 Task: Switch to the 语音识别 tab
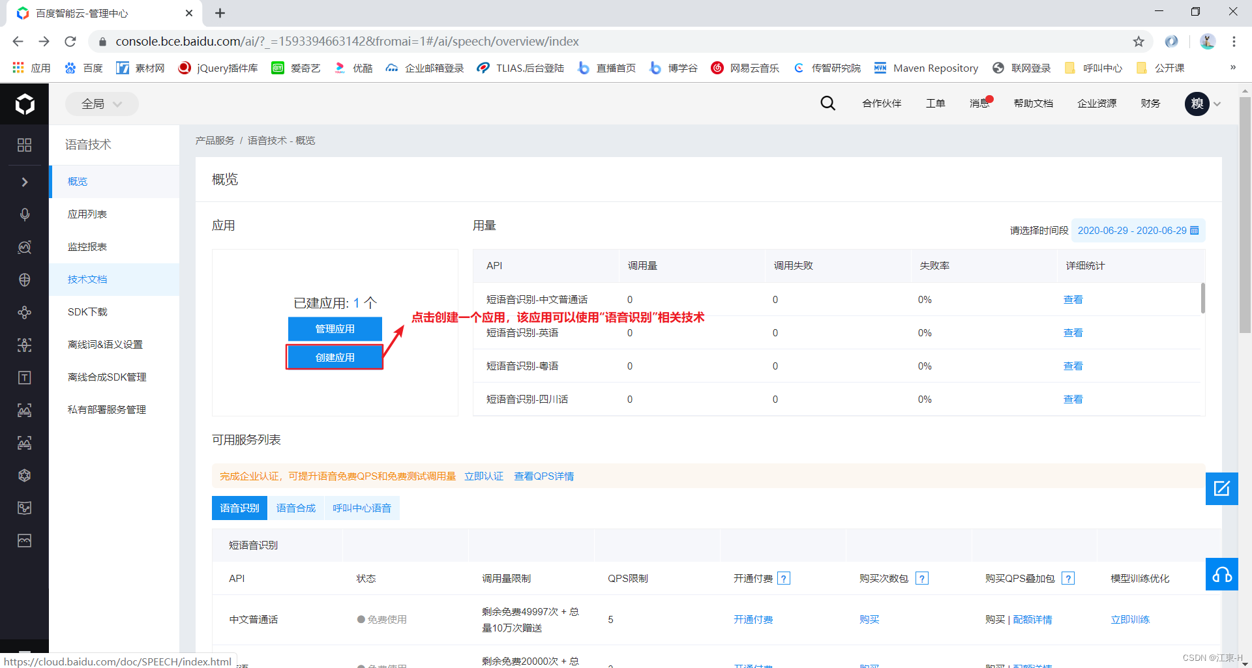click(x=239, y=508)
